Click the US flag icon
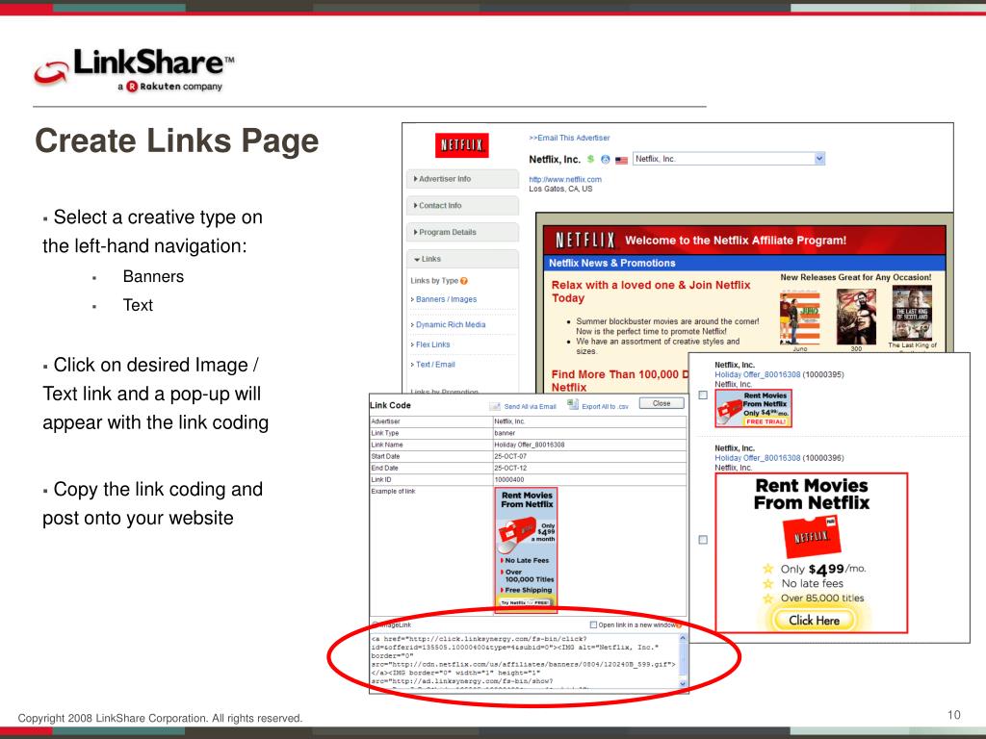The height and width of the screenshot is (739, 986). pos(621,161)
